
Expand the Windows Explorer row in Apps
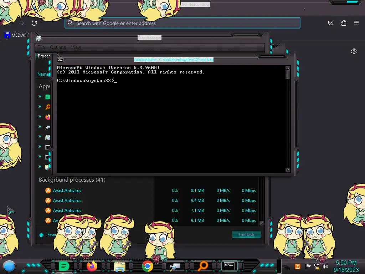coord(40,167)
